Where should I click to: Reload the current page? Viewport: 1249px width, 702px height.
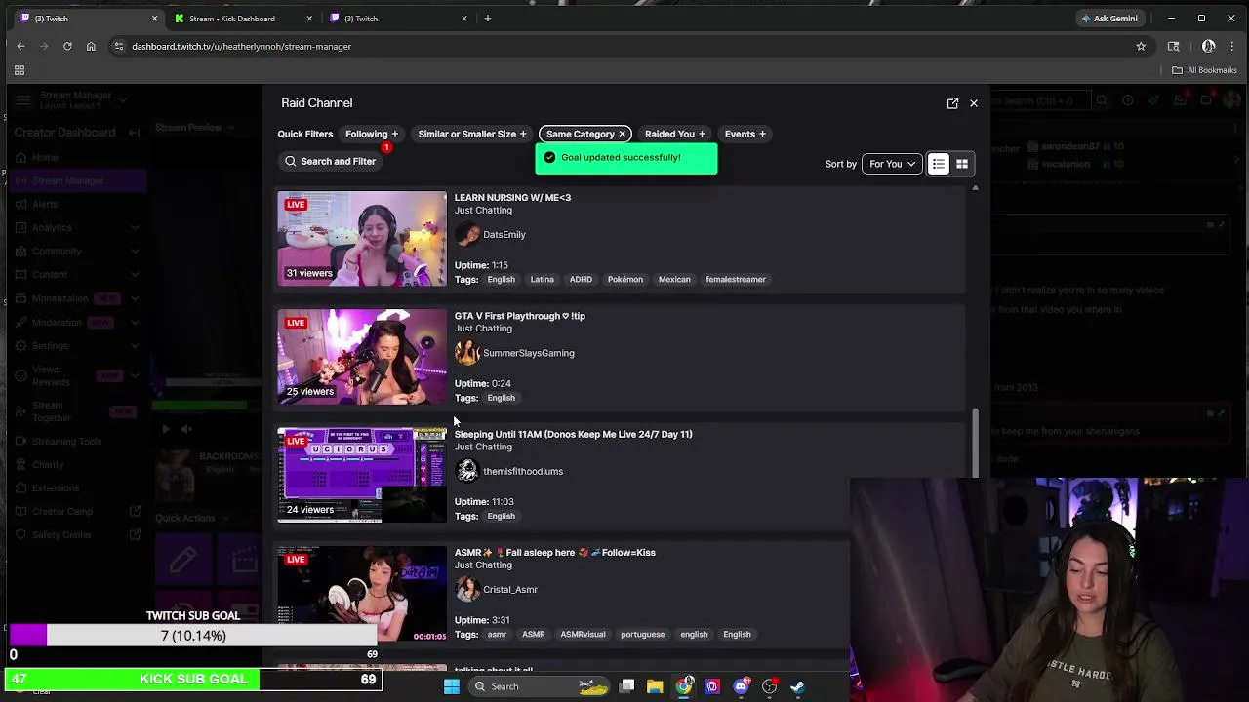click(x=67, y=46)
